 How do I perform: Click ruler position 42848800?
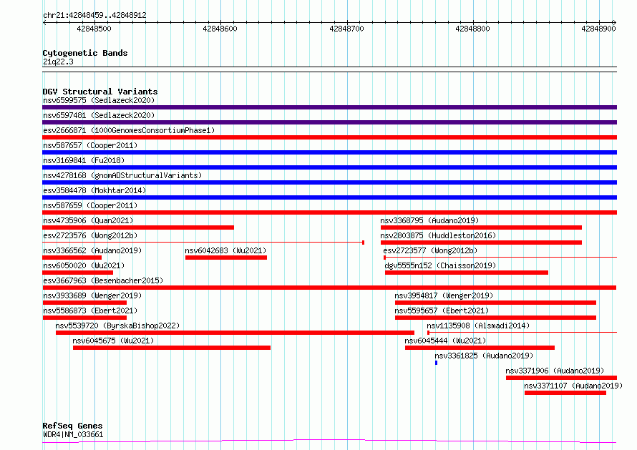[x=472, y=29]
